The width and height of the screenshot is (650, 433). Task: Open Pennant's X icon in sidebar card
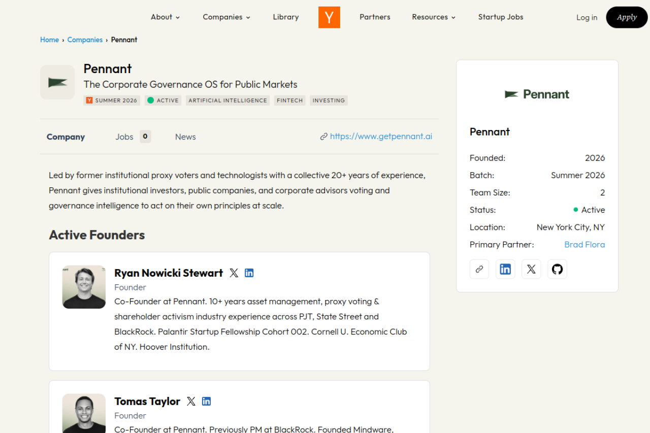click(x=531, y=270)
